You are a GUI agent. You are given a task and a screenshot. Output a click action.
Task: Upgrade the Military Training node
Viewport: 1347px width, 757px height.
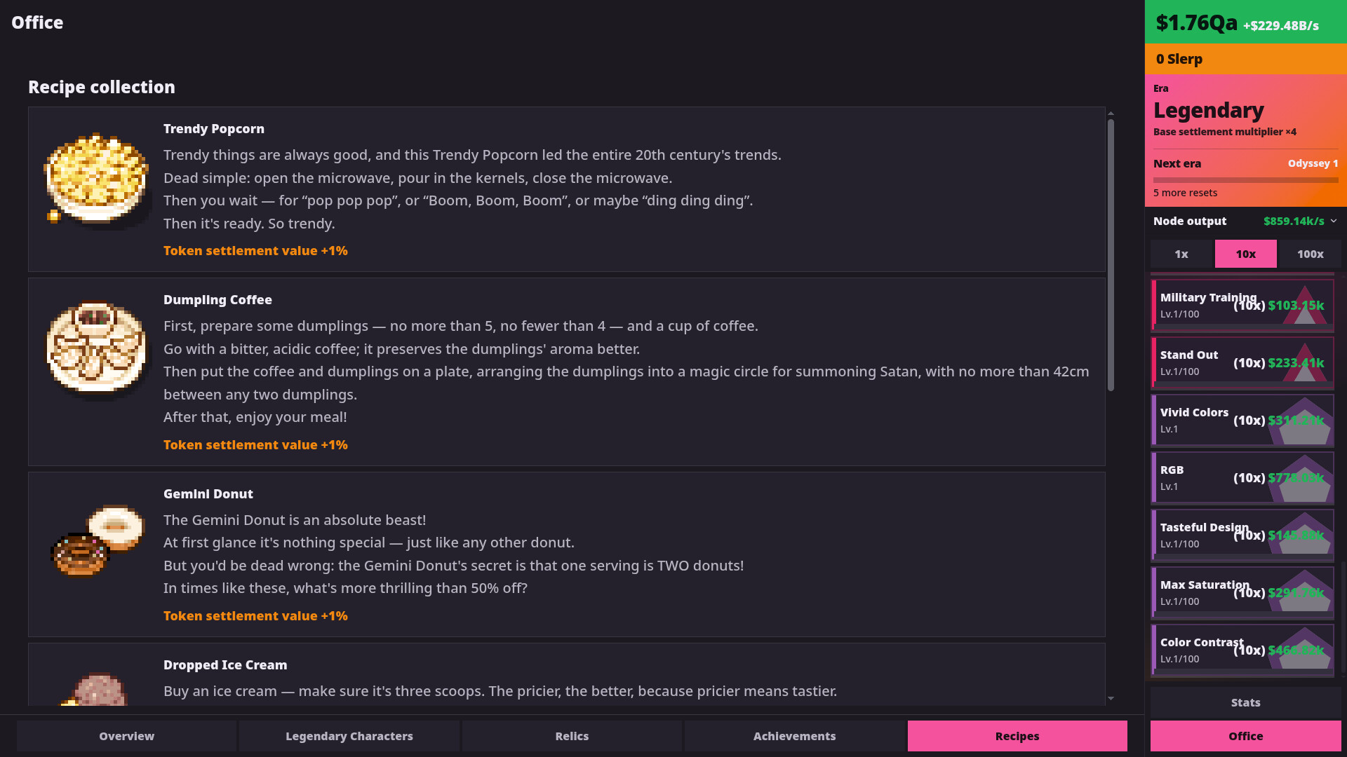tap(1242, 305)
